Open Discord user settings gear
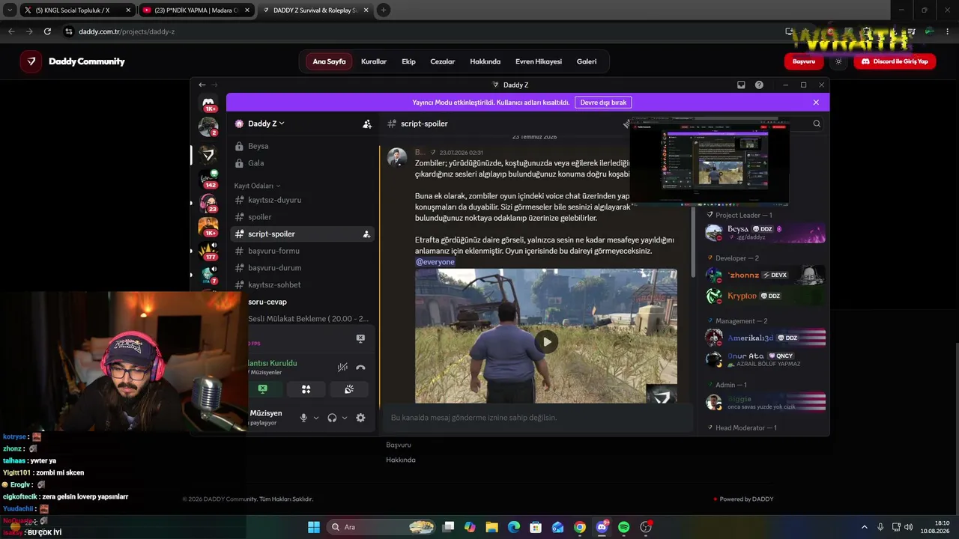959x539 pixels. pyautogui.click(x=360, y=418)
